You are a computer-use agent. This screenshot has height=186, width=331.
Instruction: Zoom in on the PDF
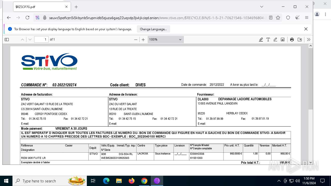click(143, 40)
